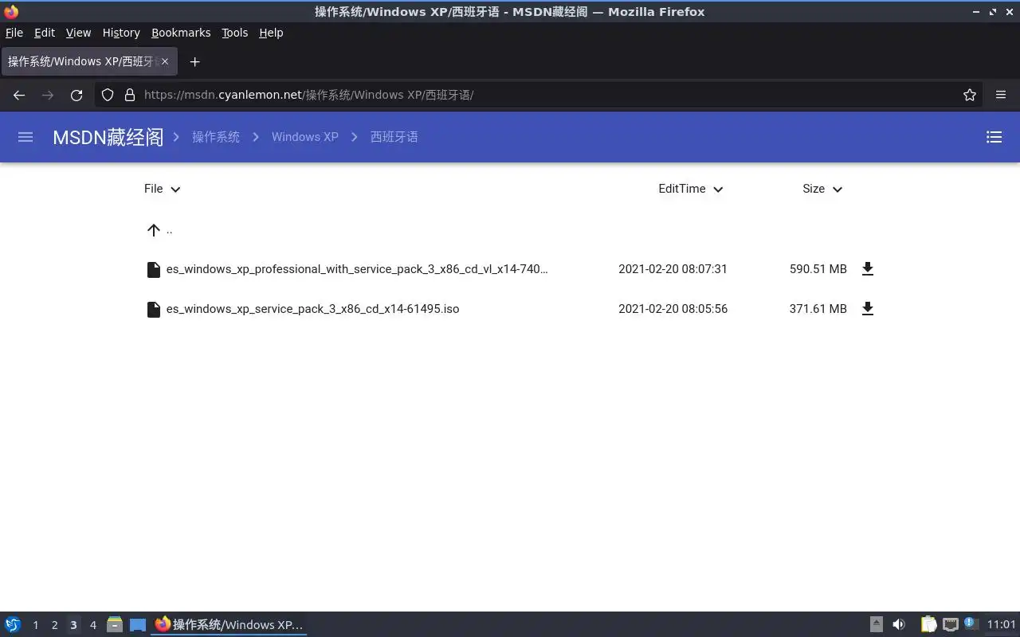Image resolution: width=1020 pixels, height=637 pixels.
Task: Open the Tools menu
Action: [x=235, y=33]
